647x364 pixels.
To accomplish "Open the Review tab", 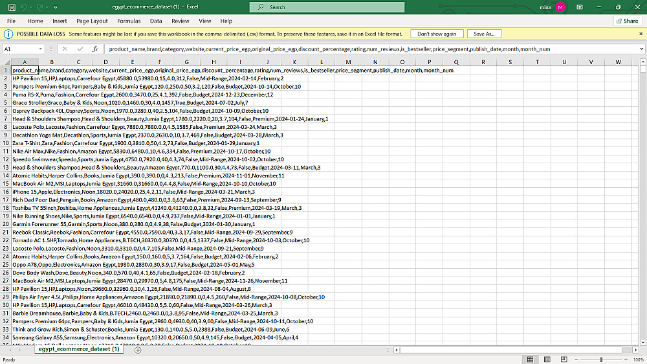I will tap(181, 21).
